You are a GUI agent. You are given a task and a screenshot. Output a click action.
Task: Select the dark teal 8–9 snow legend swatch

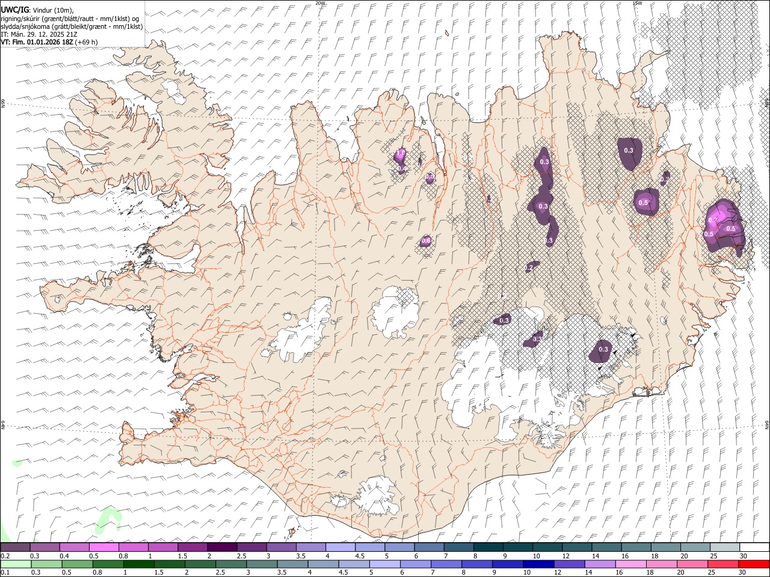(488, 548)
